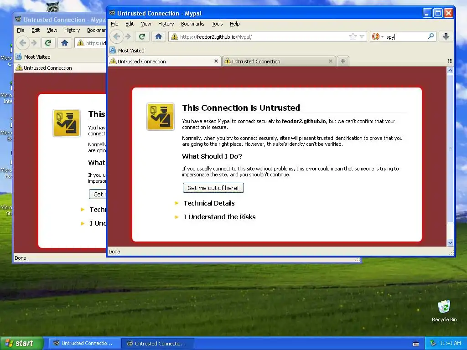Select the second Untrusted Connection tab

(279, 62)
